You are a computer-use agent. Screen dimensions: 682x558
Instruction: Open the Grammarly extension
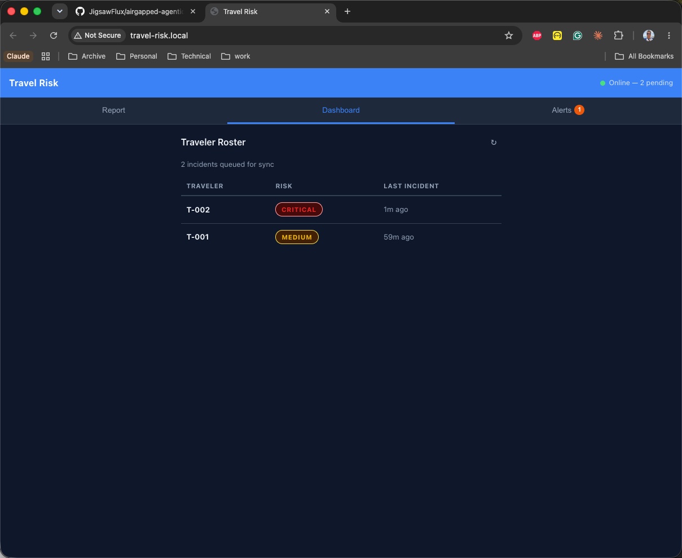pos(578,36)
